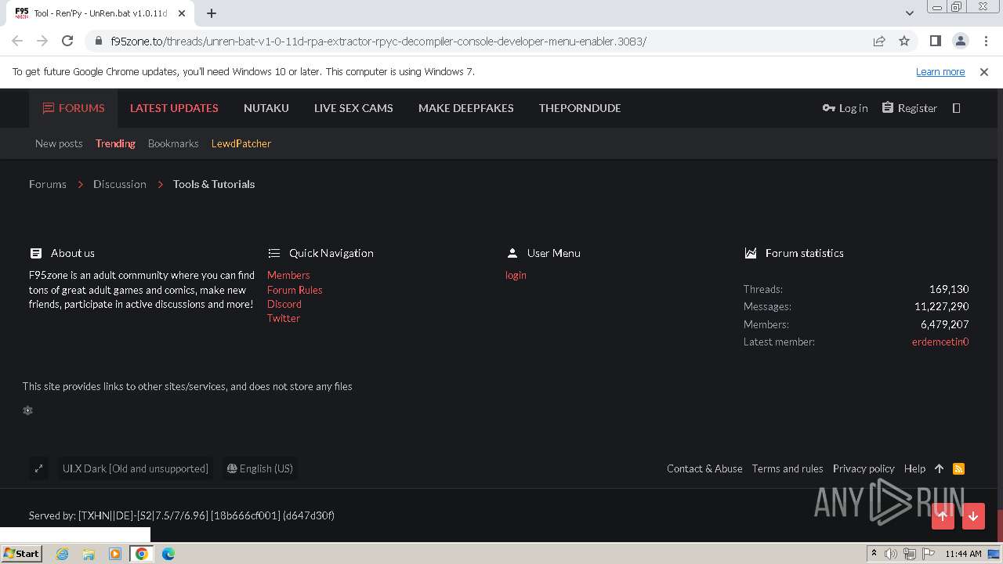Click the Register button
This screenshot has width=1003, height=564.
[x=909, y=108]
